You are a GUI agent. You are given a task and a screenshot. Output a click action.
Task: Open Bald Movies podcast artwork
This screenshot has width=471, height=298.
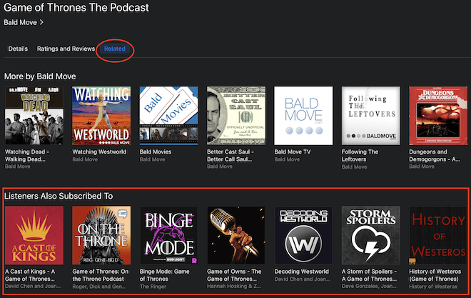click(169, 116)
